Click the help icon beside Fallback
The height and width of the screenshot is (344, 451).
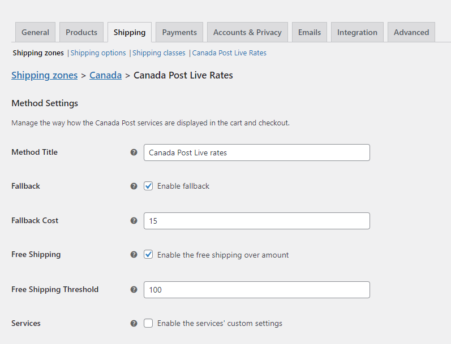pos(134,186)
